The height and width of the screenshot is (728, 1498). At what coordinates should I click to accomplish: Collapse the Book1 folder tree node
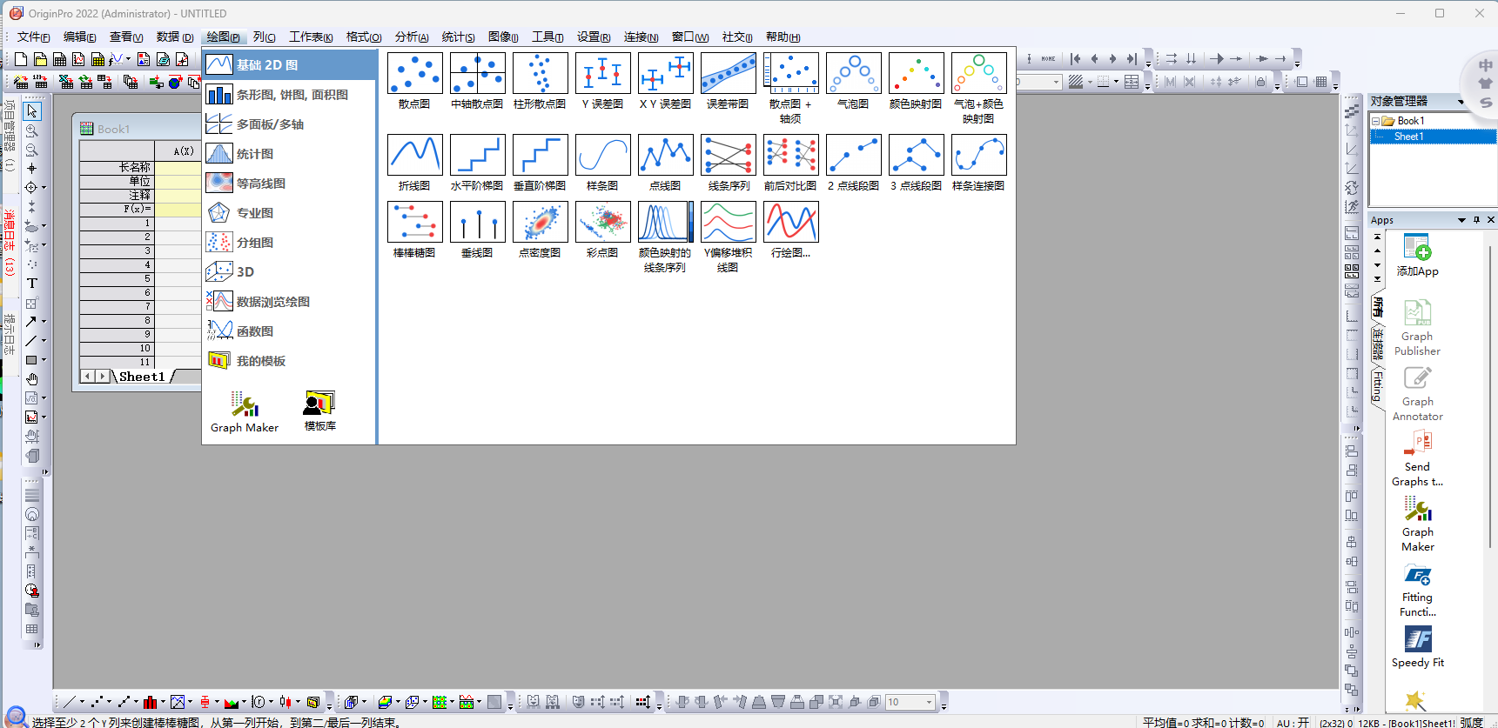[x=1375, y=121]
